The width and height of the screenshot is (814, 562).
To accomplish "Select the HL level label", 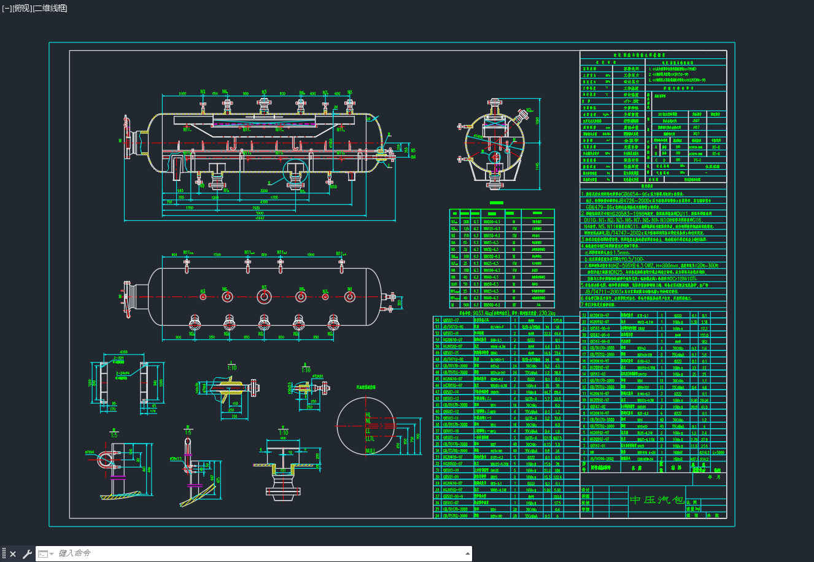I will point(368,415).
